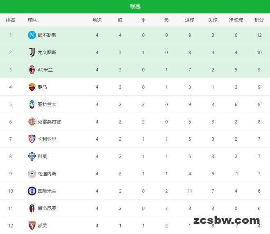The height and width of the screenshot is (234, 270).
Task: Click the Cremonese (克雷莫内塞) club badge
Action: click(x=32, y=121)
